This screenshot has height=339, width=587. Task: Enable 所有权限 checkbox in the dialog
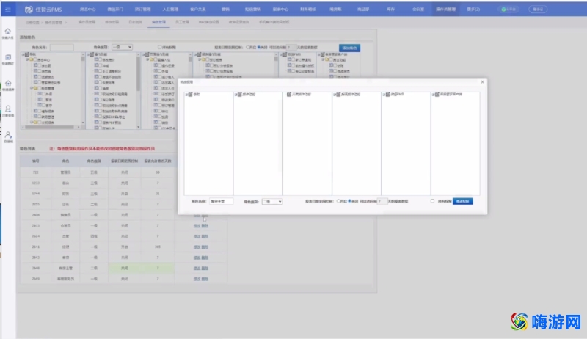click(x=432, y=201)
